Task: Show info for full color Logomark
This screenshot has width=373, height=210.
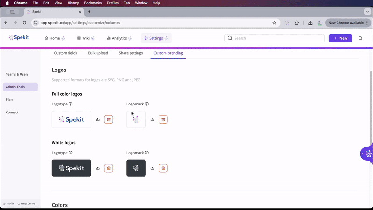Action: point(147,104)
